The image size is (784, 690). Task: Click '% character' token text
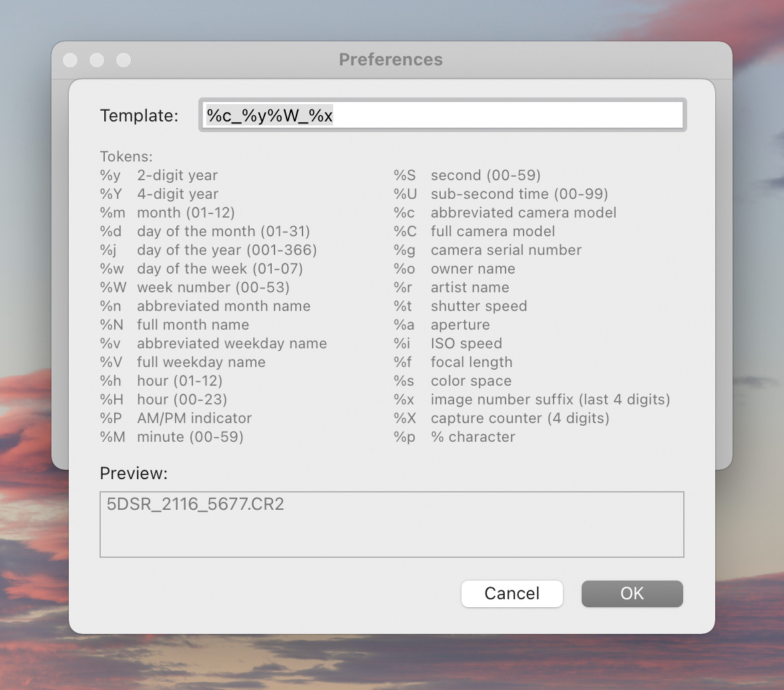[x=473, y=436]
